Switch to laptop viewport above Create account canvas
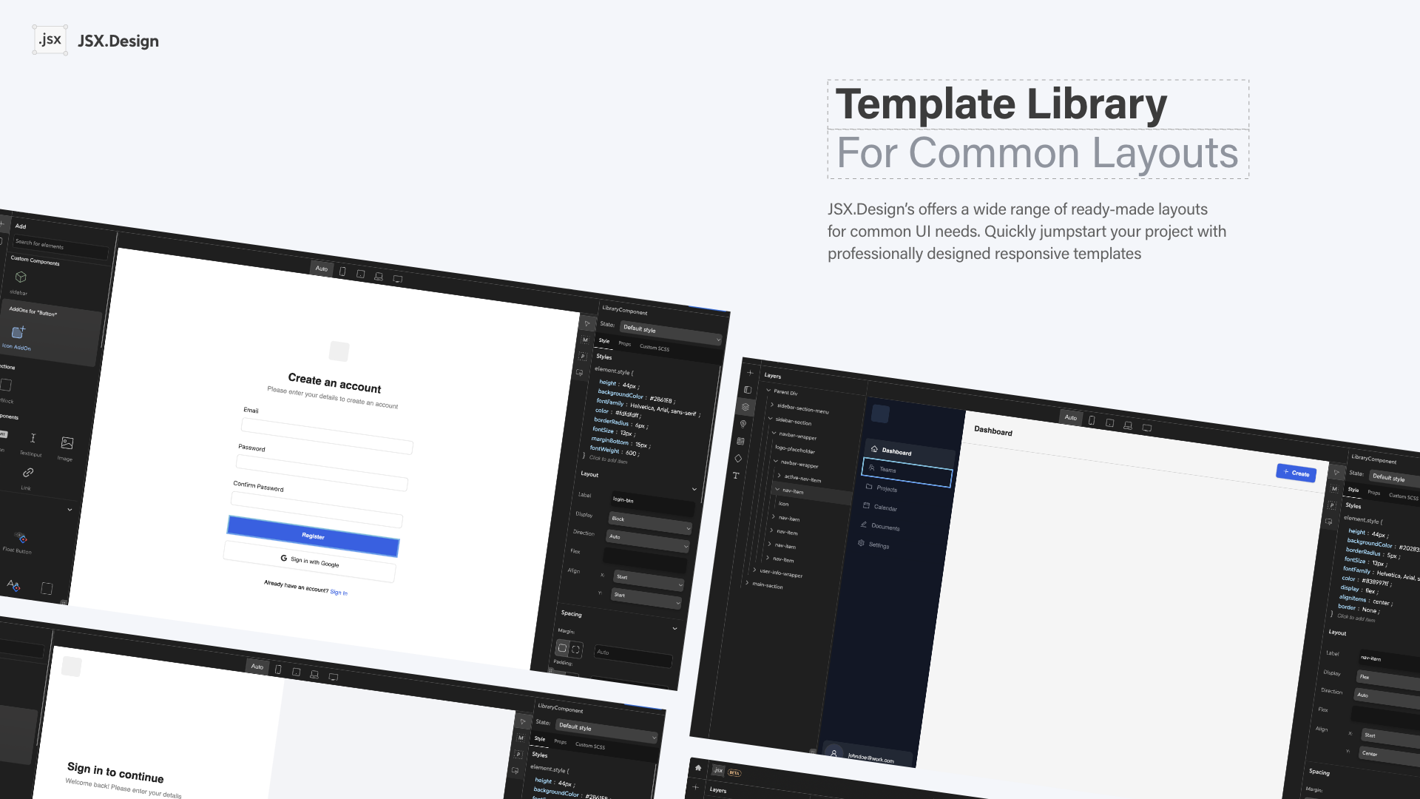This screenshot has width=1420, height=799. coord(379,277)
